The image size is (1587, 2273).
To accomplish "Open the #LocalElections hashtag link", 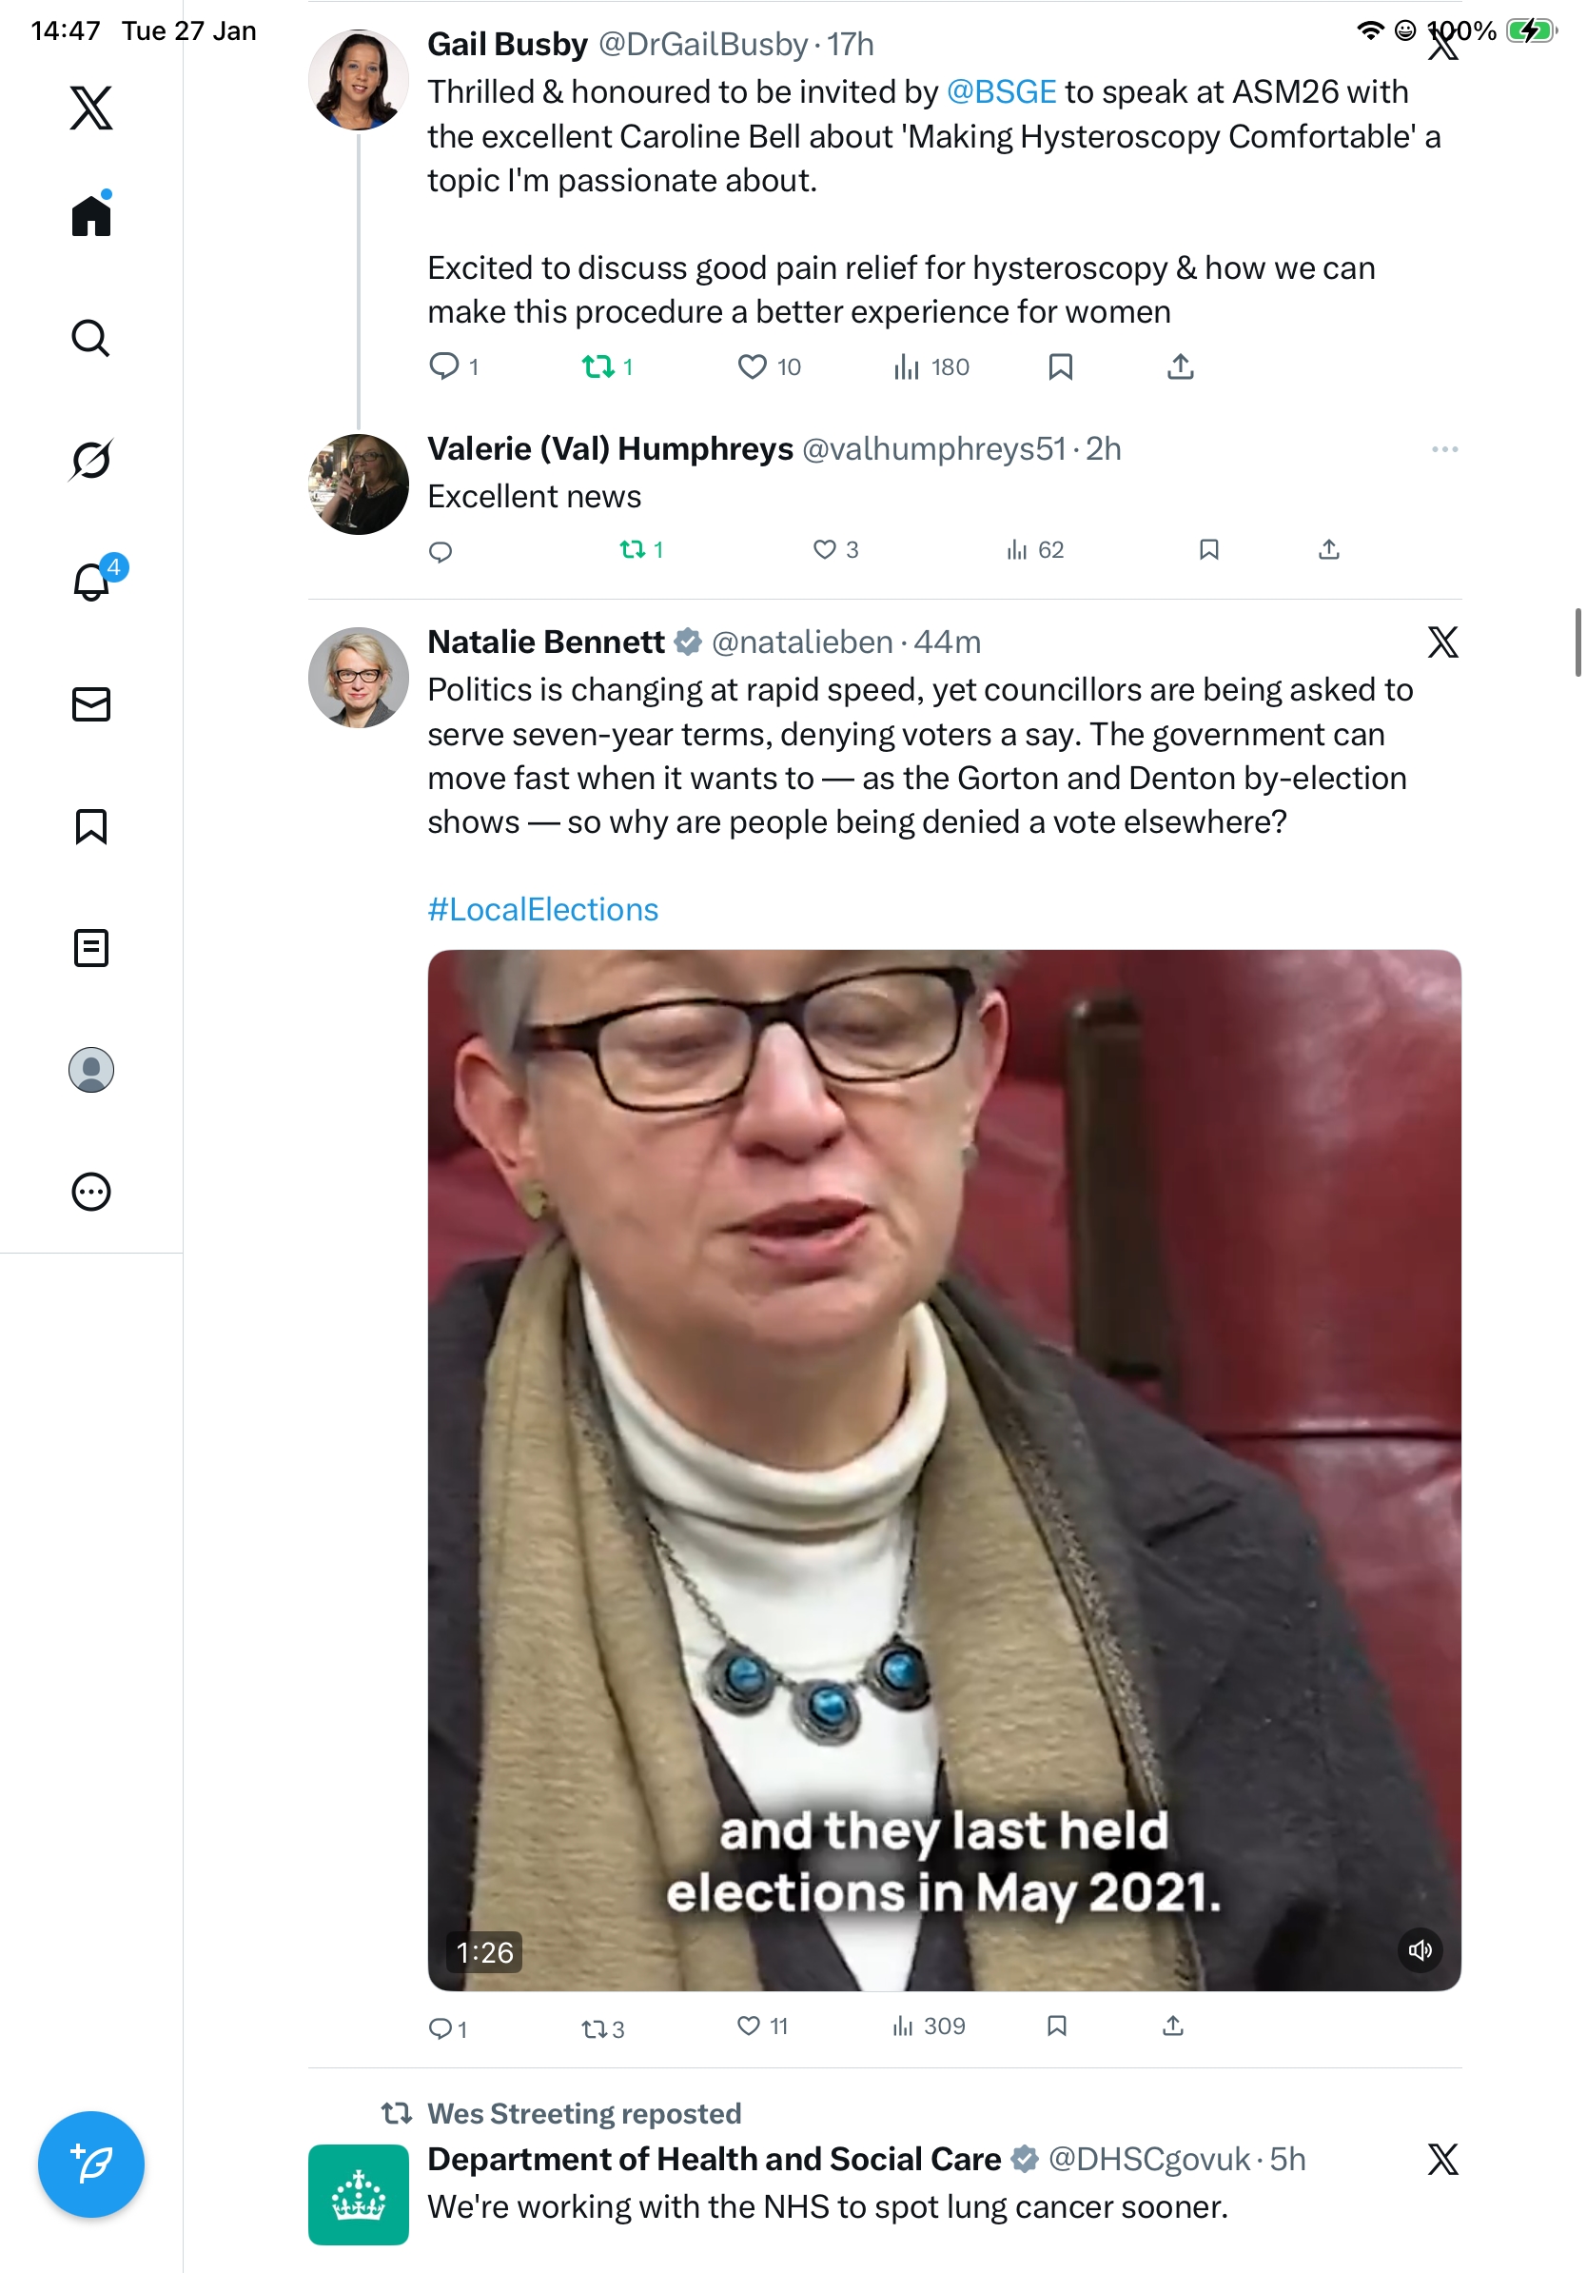I will (542, 910).
